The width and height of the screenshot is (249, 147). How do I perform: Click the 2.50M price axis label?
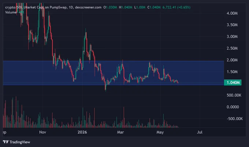click(x=232, y=48)
